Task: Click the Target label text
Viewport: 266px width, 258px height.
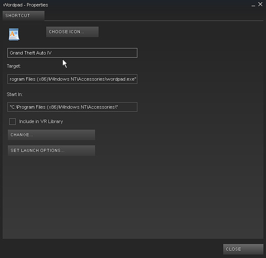Action: click(x=14, y=66)
